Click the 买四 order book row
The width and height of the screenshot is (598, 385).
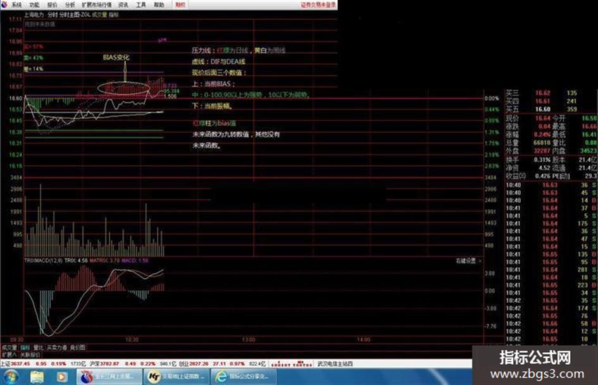point(551,101)
